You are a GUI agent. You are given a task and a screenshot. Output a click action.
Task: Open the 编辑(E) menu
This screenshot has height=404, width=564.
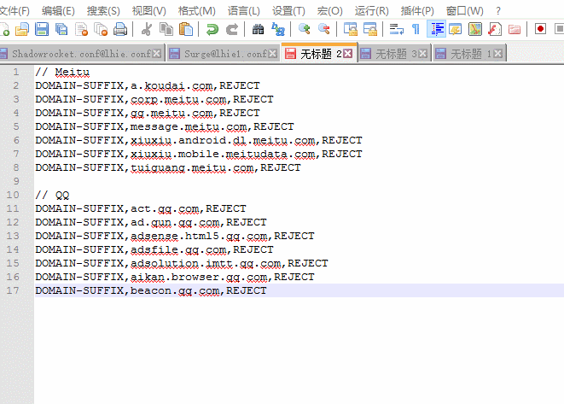point(58,10)
